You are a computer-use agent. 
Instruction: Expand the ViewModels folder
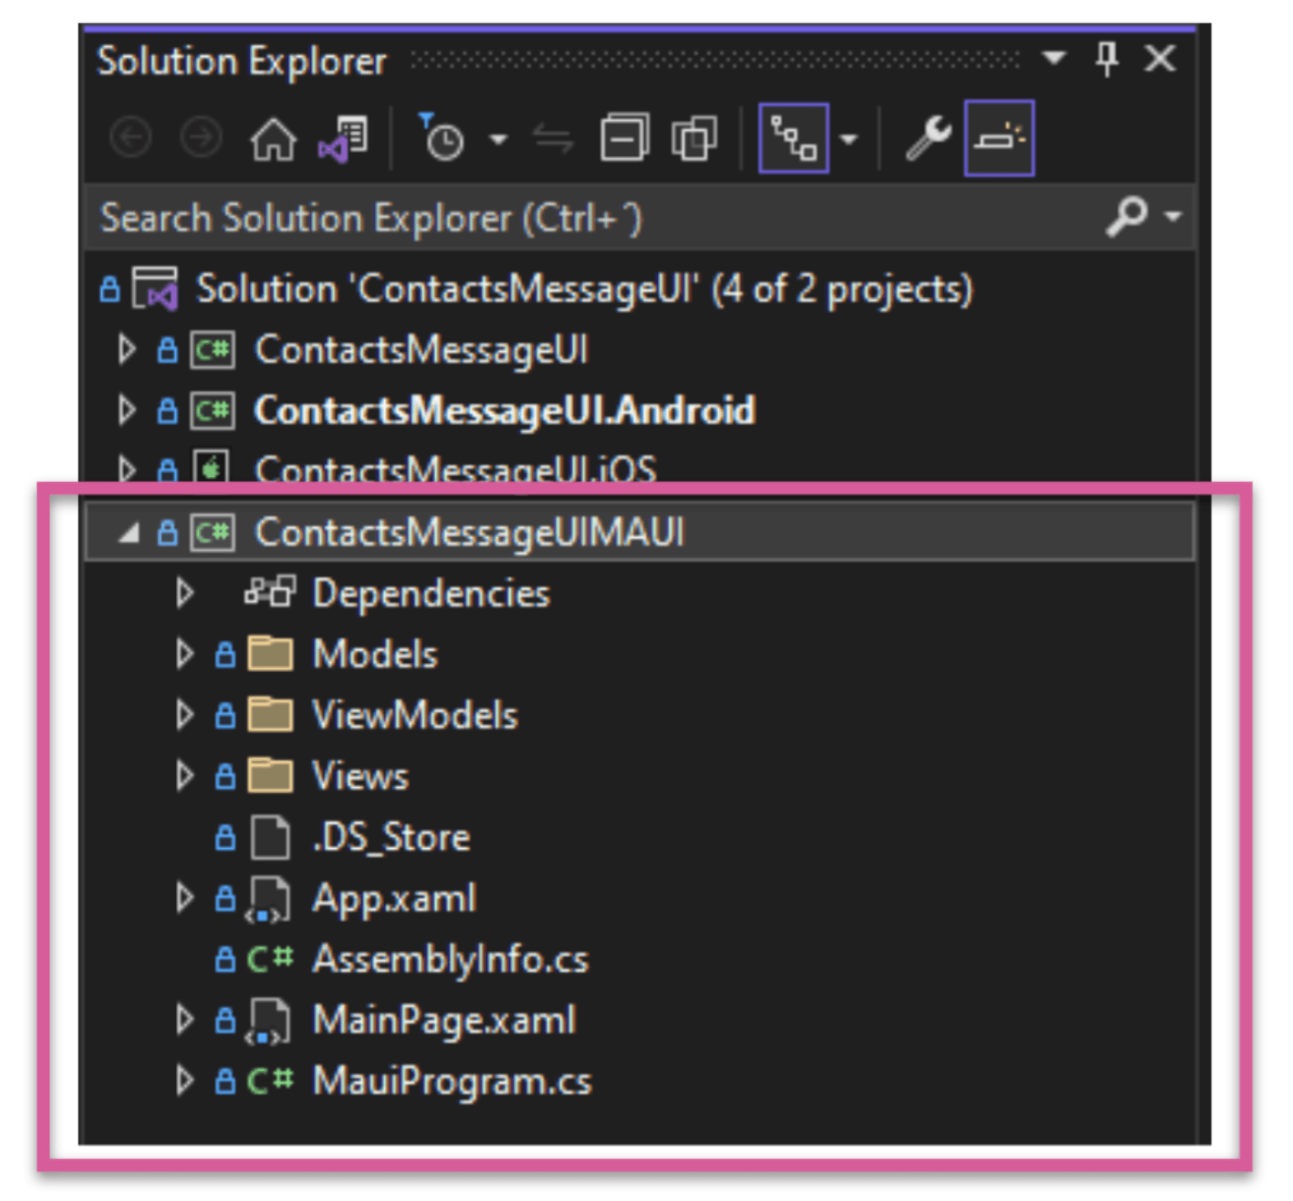(x=184, y=715)
